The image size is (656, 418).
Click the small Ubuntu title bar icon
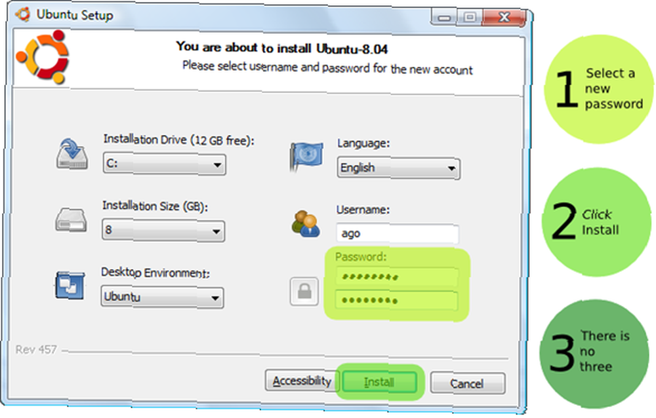pyautogui.click(x=23, y=14)
